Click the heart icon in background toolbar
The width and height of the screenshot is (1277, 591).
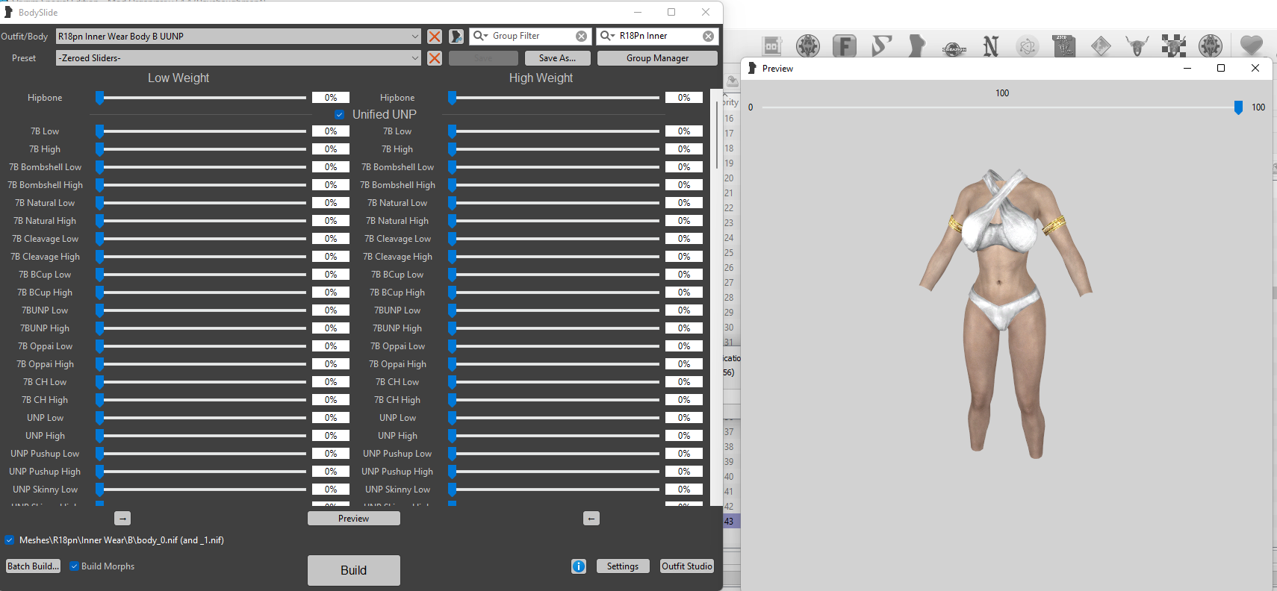point(1252,46)
